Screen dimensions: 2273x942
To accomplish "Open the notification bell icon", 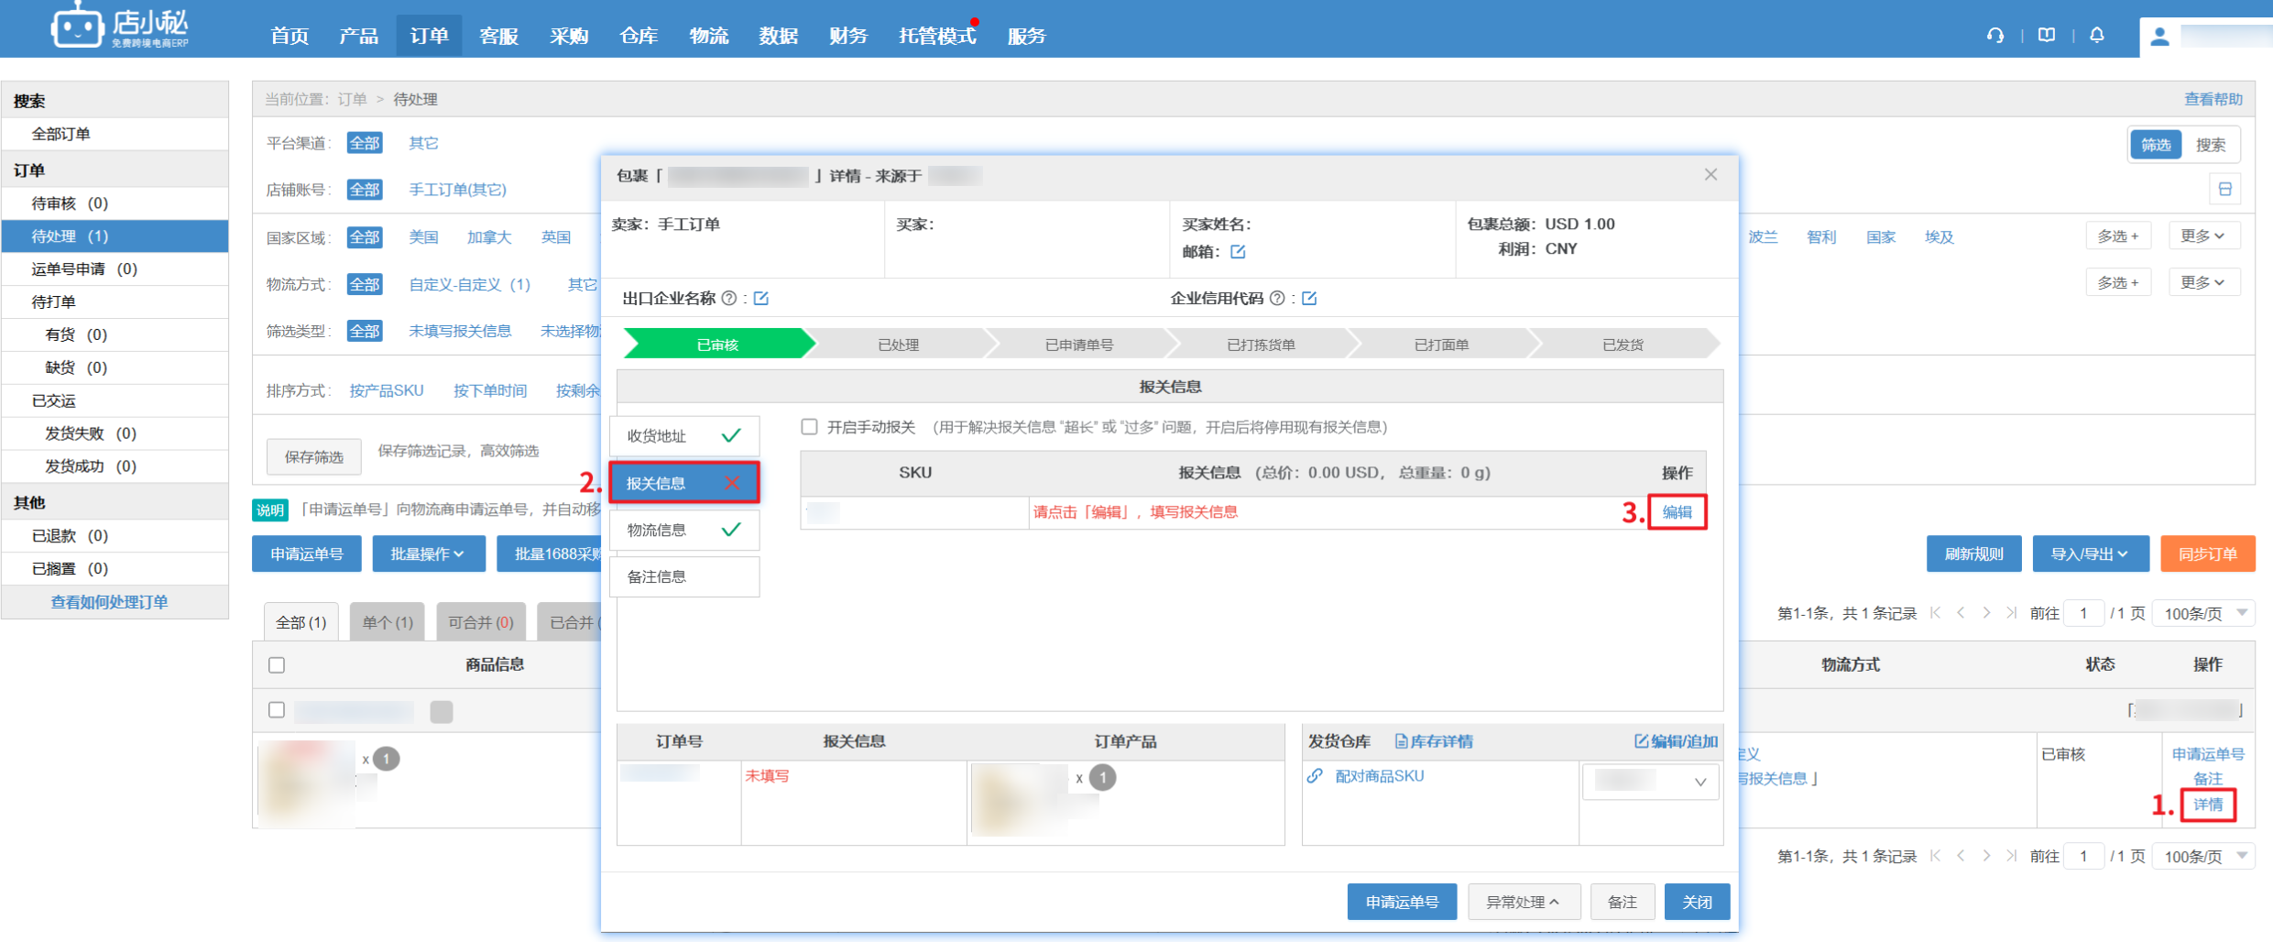I will pyautogui.click(x=2096, y=36).
